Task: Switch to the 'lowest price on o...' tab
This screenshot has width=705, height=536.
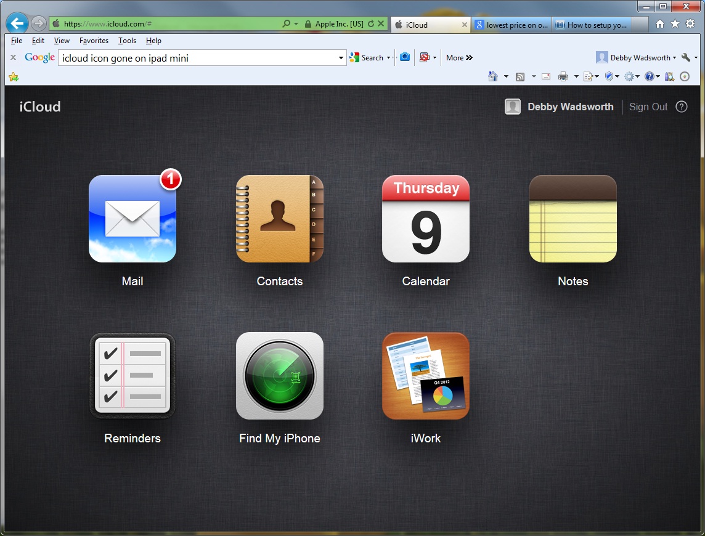Action: tap(511, 25)
